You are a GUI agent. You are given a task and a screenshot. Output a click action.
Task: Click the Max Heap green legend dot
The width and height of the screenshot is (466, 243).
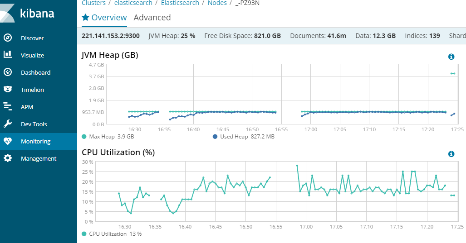tap(84, 137)
